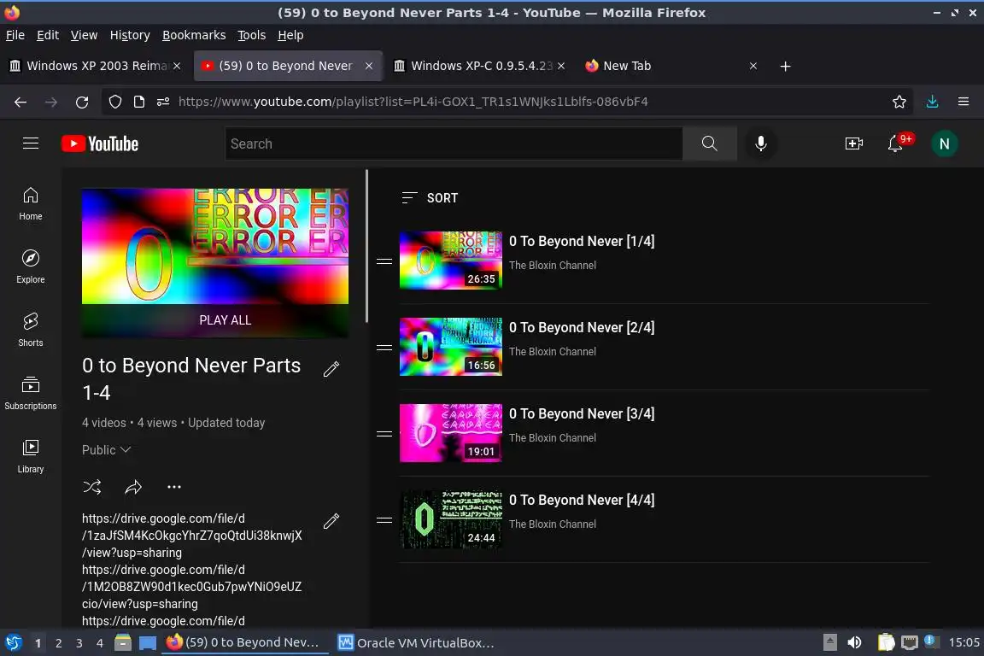Go to Home in sidebar
The height and width of the screenshot is (656, 984).
(x=31, y=204)
